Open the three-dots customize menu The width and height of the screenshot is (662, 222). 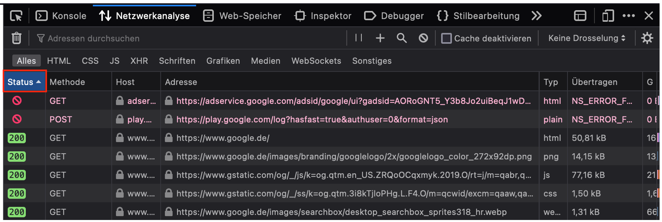pyautogui.click(x=628, y=16)
